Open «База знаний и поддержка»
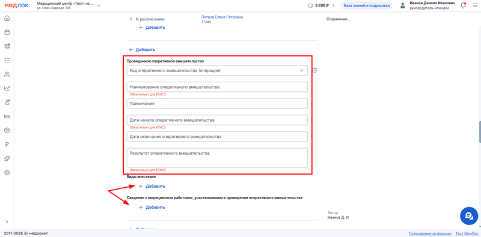481x237 pixels. pyautogui.click(x=367, y=5)
